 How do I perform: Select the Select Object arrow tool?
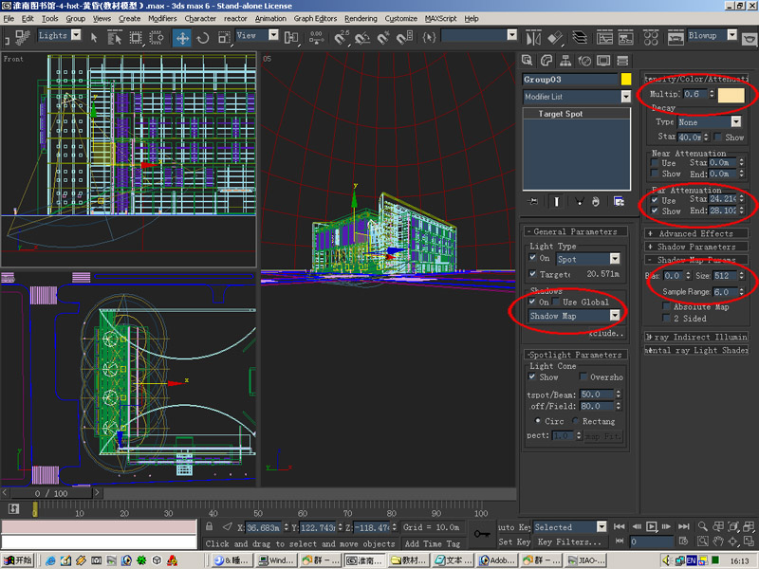94,38
